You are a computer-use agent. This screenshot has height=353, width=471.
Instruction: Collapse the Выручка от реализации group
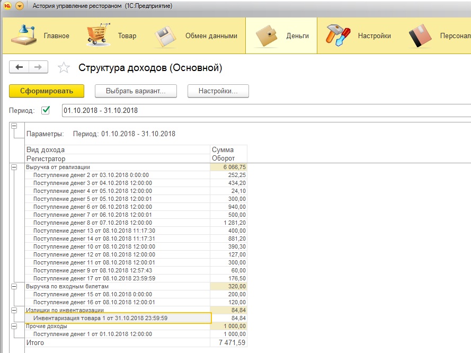tap(14, 167)
